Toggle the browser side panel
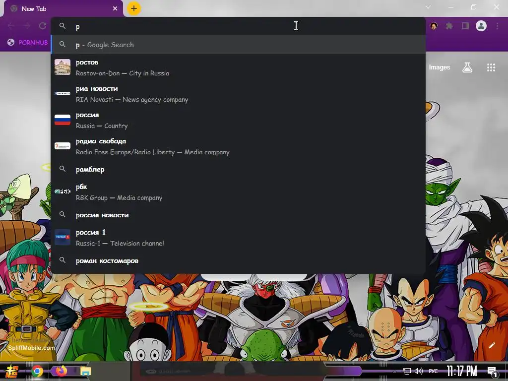The height and width of the screenshot is (381, 508). tap(465, 26)
